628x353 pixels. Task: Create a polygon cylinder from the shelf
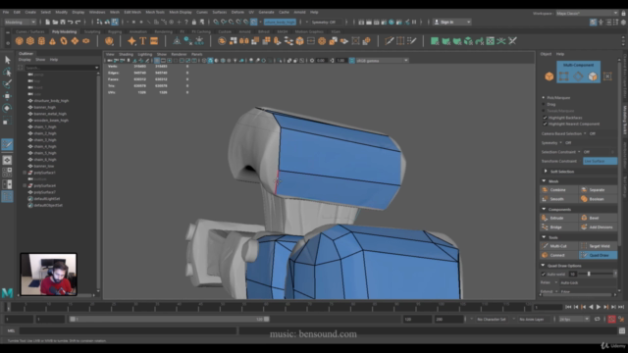pyautogui.click(x=41, y=41)
